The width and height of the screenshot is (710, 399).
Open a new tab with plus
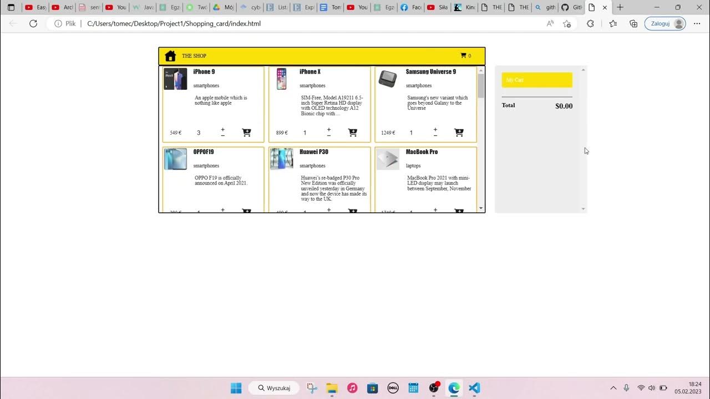pyautogui.click(x=620, y=7)
